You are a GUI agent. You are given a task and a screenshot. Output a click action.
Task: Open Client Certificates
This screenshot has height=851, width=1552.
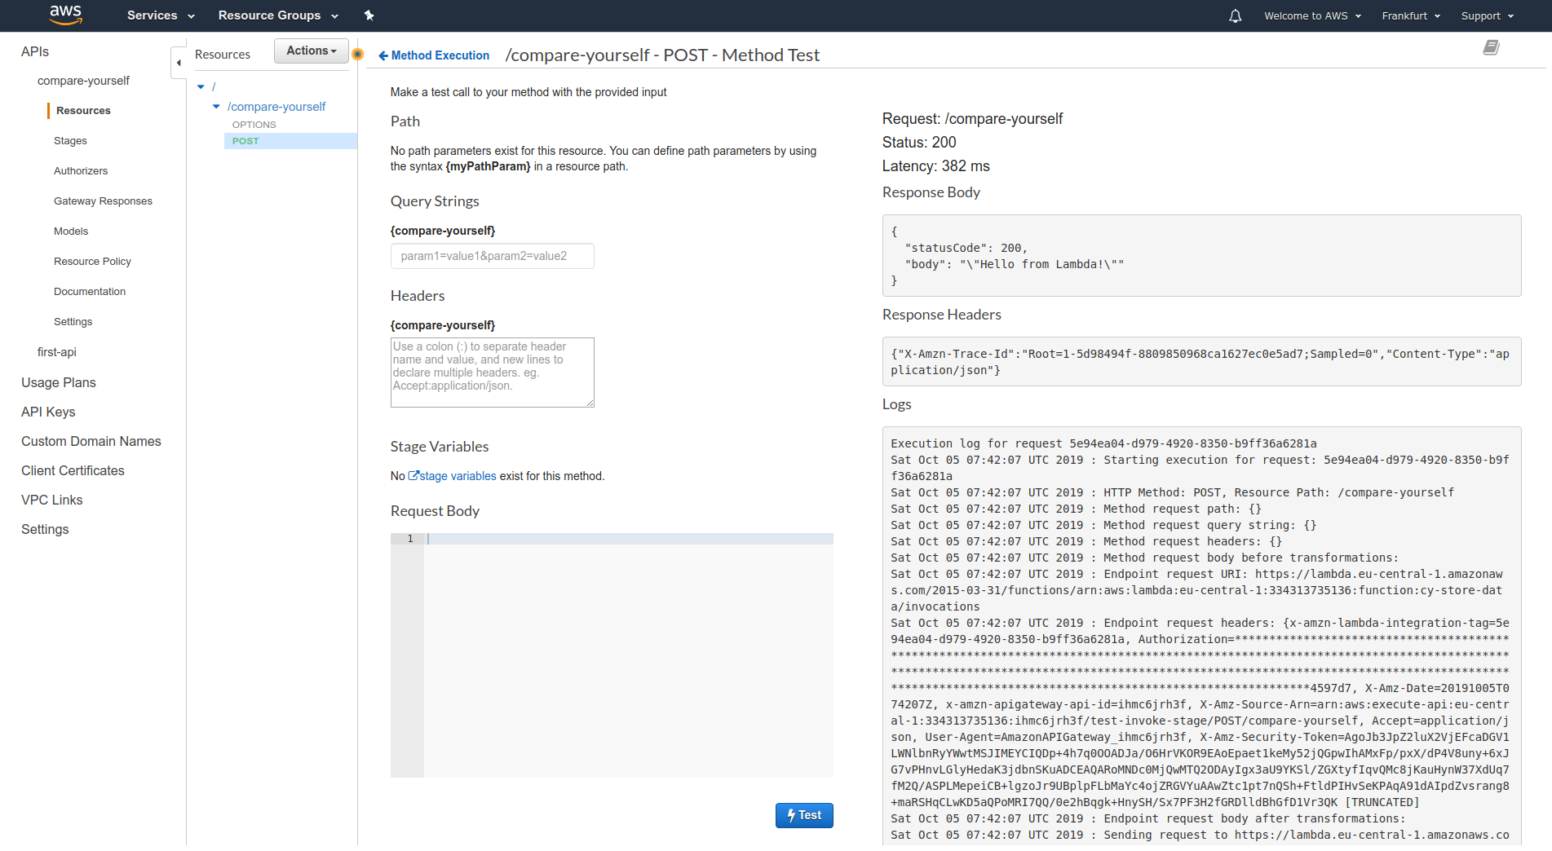point(73,470)
